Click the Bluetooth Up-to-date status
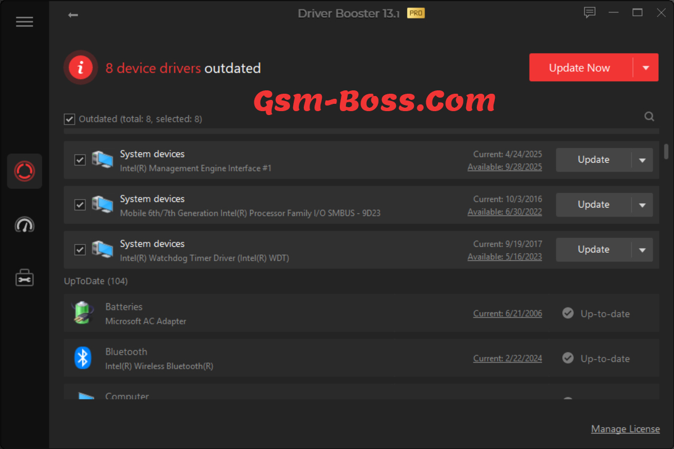 605,359
